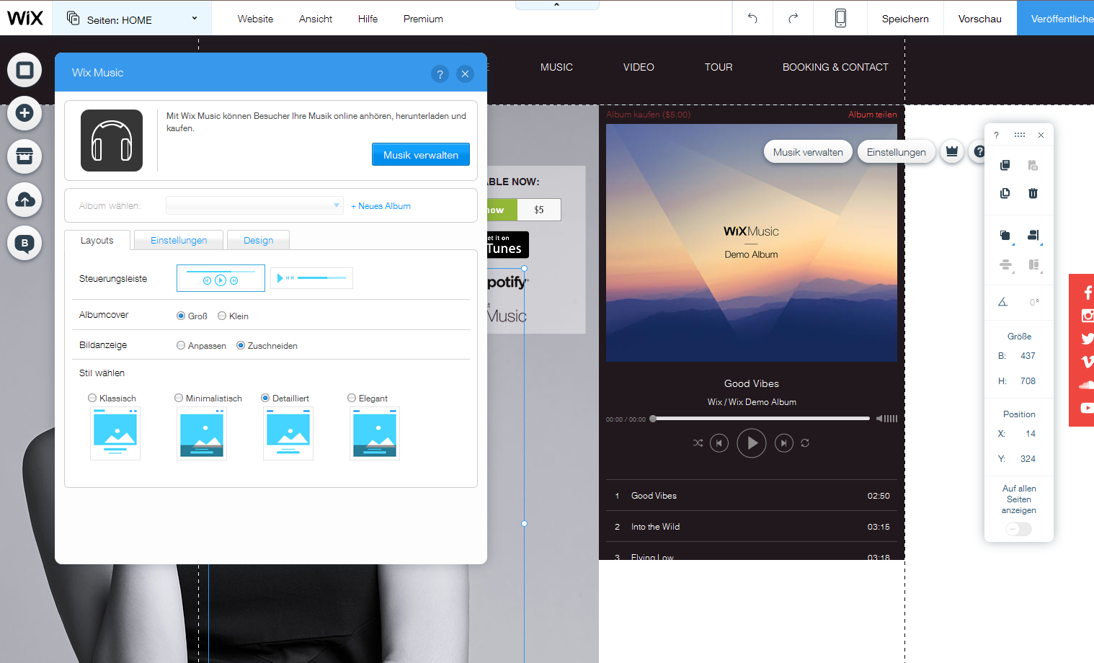Toggle repeat in music player
Viewport: 1094px width, 663px height.
805,443
